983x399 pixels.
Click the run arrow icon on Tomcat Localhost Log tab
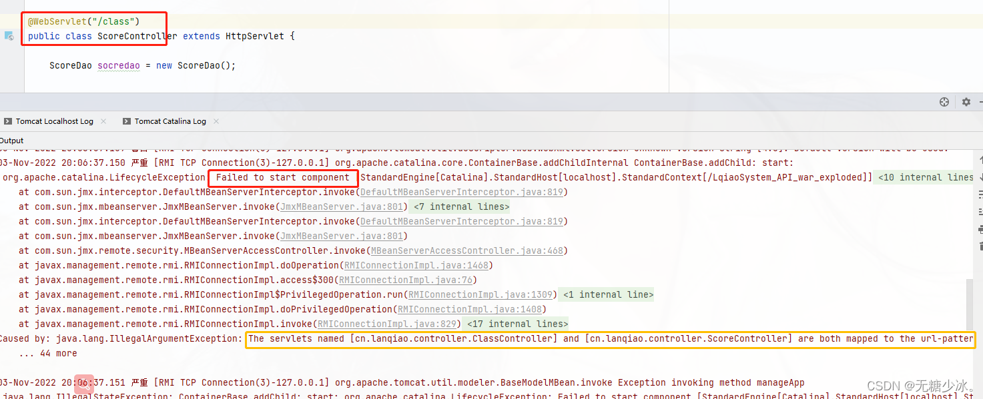pyautogui.click(x=7, y=121)
